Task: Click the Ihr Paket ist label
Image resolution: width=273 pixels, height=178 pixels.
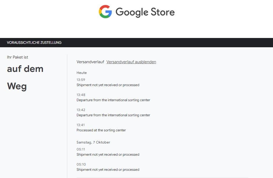Action: point(17,57)
